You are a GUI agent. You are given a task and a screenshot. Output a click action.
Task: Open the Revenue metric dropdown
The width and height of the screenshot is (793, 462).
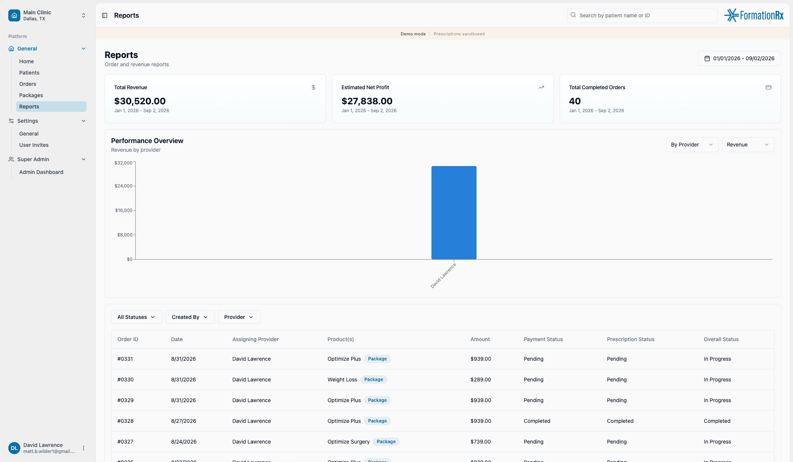[x=748, y=145]
